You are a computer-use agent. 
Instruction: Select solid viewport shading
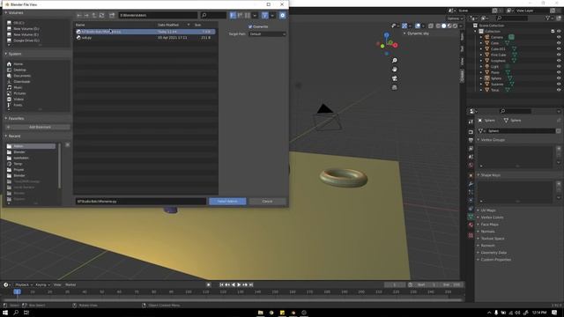[443, 26]
